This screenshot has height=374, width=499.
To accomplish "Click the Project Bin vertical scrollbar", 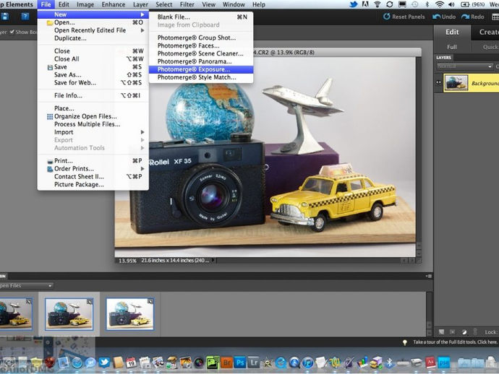I will pos(430,313).
